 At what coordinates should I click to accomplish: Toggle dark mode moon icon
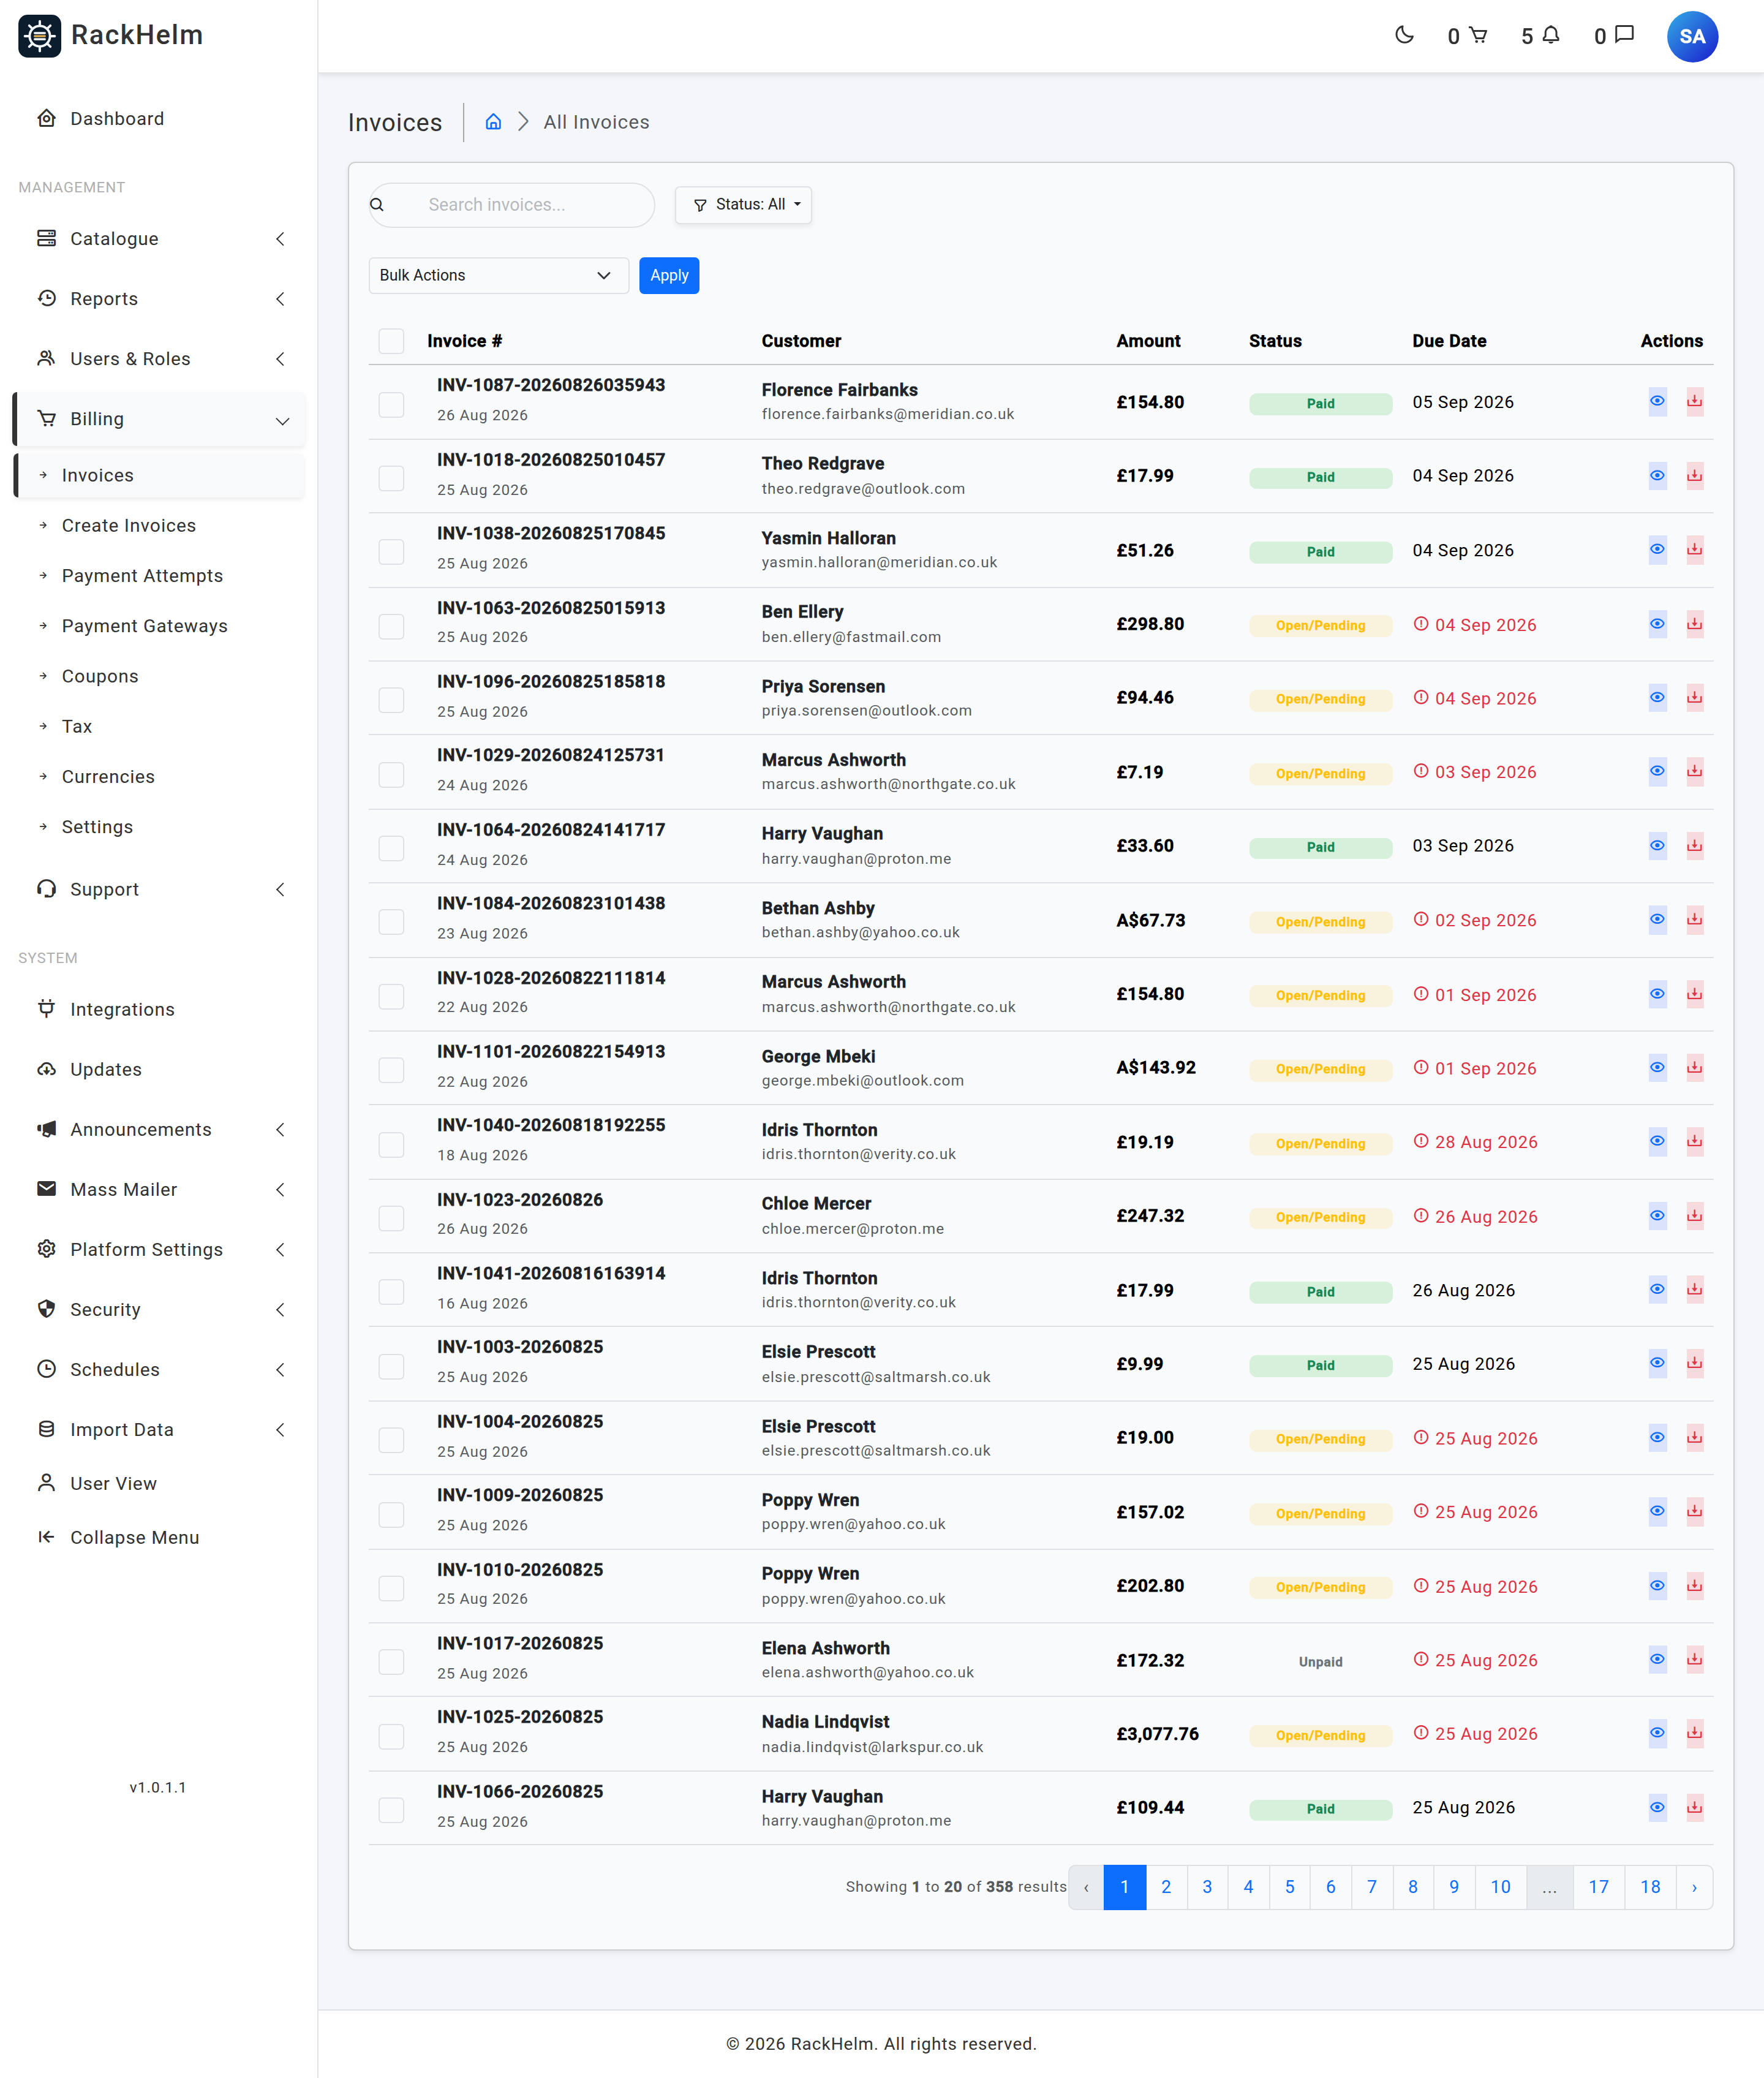(1404, 36)
